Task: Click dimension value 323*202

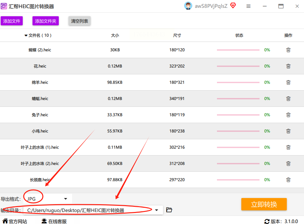Action: (x=177, y=66)
